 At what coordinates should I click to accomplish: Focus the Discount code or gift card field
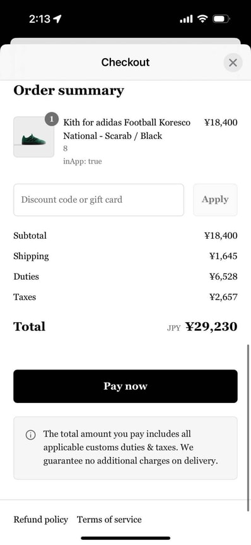[x=98, y=200]
